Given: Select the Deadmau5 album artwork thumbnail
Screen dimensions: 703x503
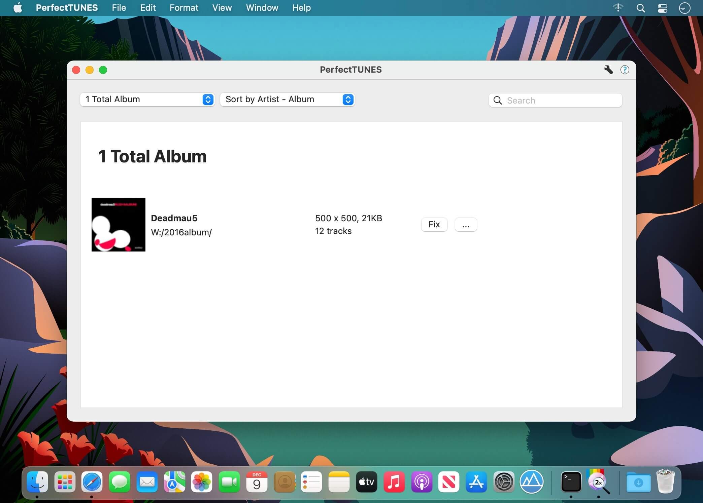Looking at the screenshot, I should 119,225.
